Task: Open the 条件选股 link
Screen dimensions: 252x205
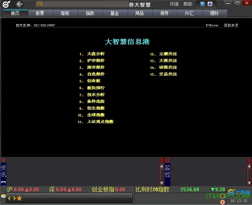Action: [x=96, y=101]
